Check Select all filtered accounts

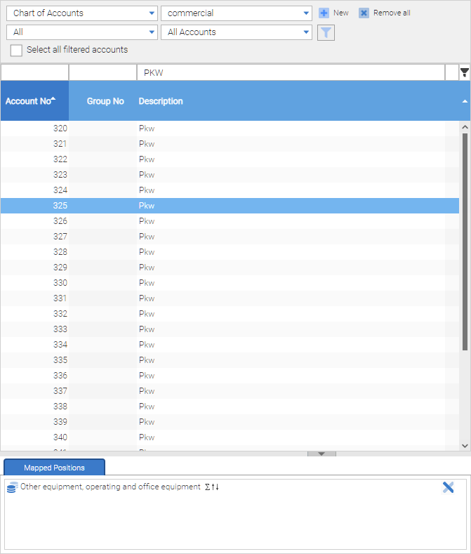coord(16,51)
